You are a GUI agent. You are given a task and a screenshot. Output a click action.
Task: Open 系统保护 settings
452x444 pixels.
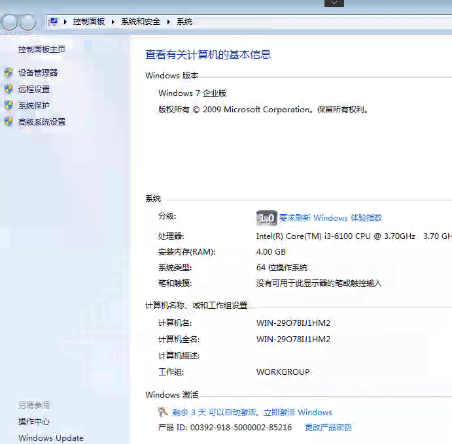coord(34,106)
